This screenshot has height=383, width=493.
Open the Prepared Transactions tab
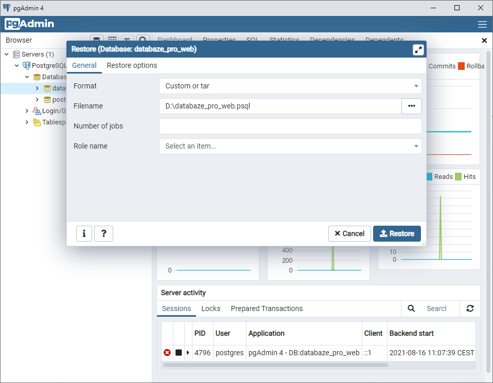pyautogui.click(x=267, y=308)
